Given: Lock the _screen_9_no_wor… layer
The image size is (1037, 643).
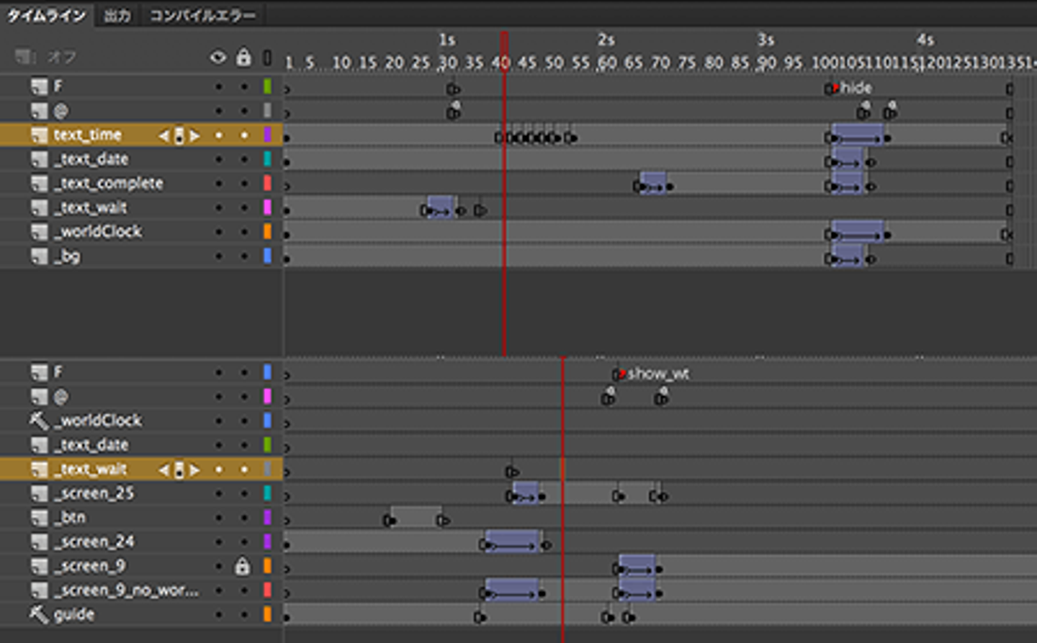Looking at the screenshot, I should (x=244, y=590).
